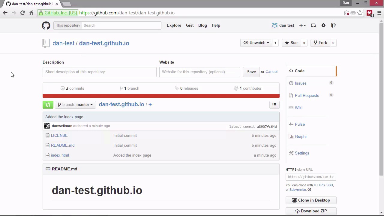Screen dimensions: 384x216
Task: Click the browser vertical scrollbar
Action: 381,99
